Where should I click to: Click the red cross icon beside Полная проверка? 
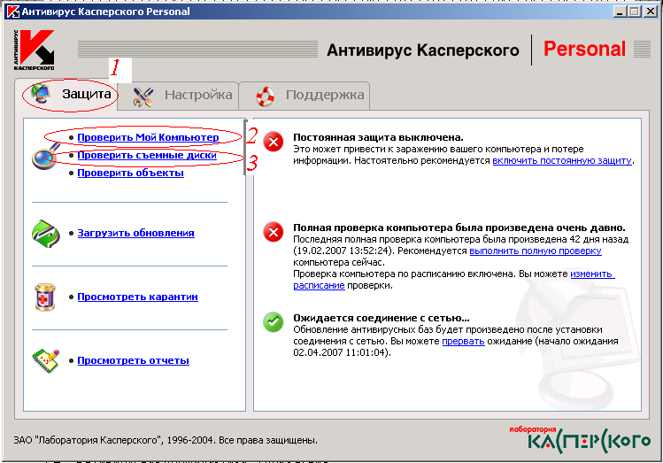tap(274, 232)
